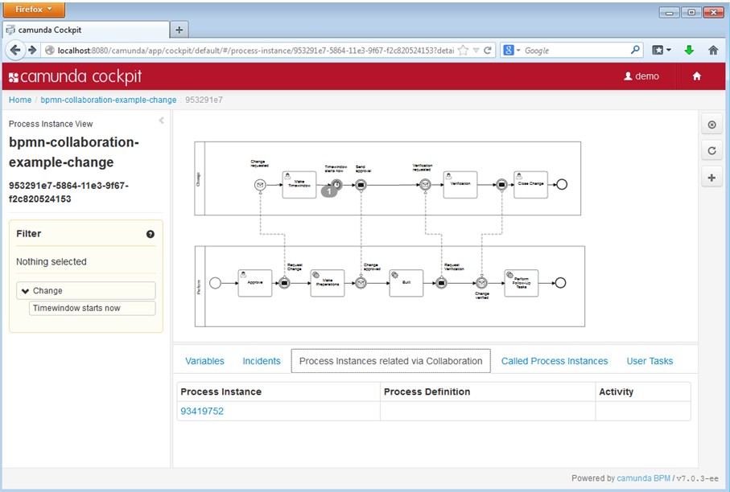730x492 pixels.
Task: Retry the job with the circular arrow button
Action: coord(711,150)
